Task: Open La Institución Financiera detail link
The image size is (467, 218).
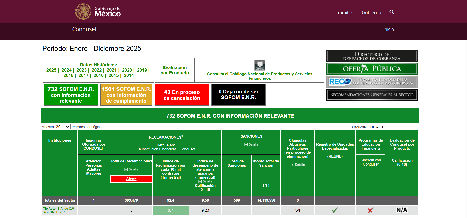Action: [156, 149]
